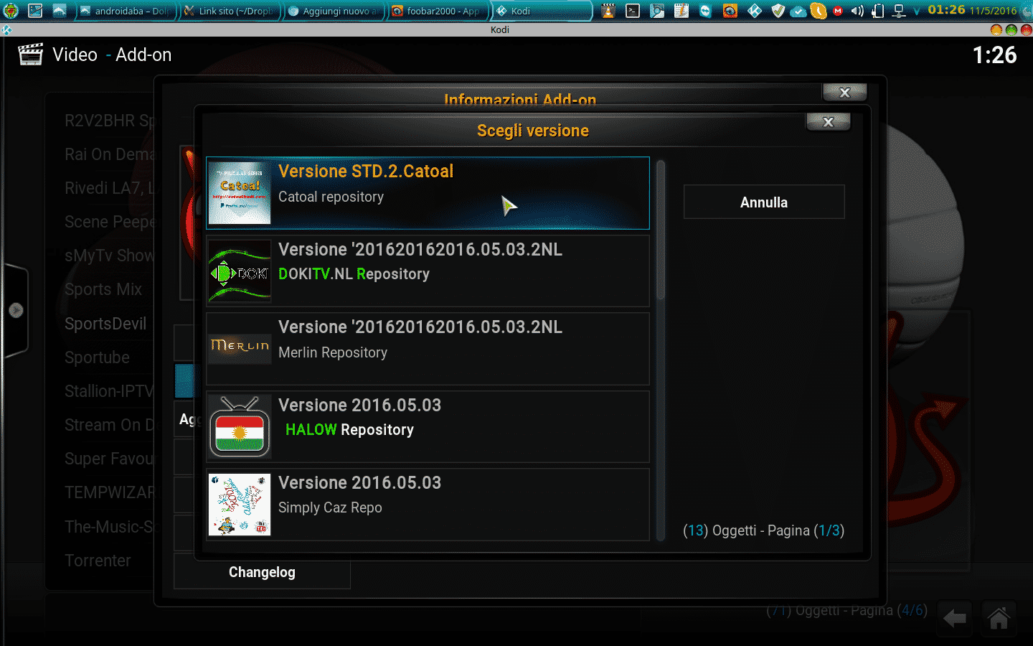Screen dimensions: 1033x646
Task: Open the terminal icon in the tray
Action: click(633, 11)
